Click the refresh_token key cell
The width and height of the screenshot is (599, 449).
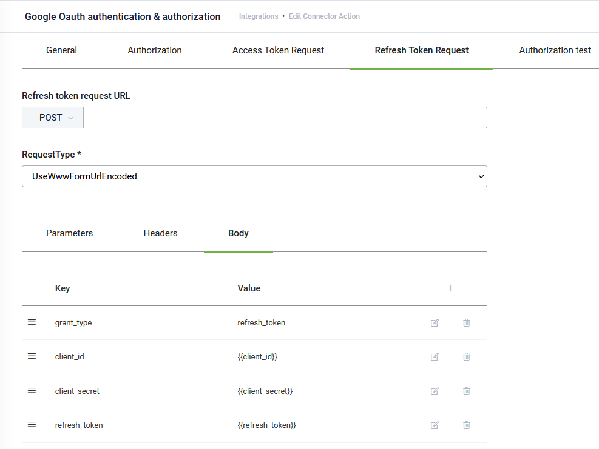[x=79, y=425]
